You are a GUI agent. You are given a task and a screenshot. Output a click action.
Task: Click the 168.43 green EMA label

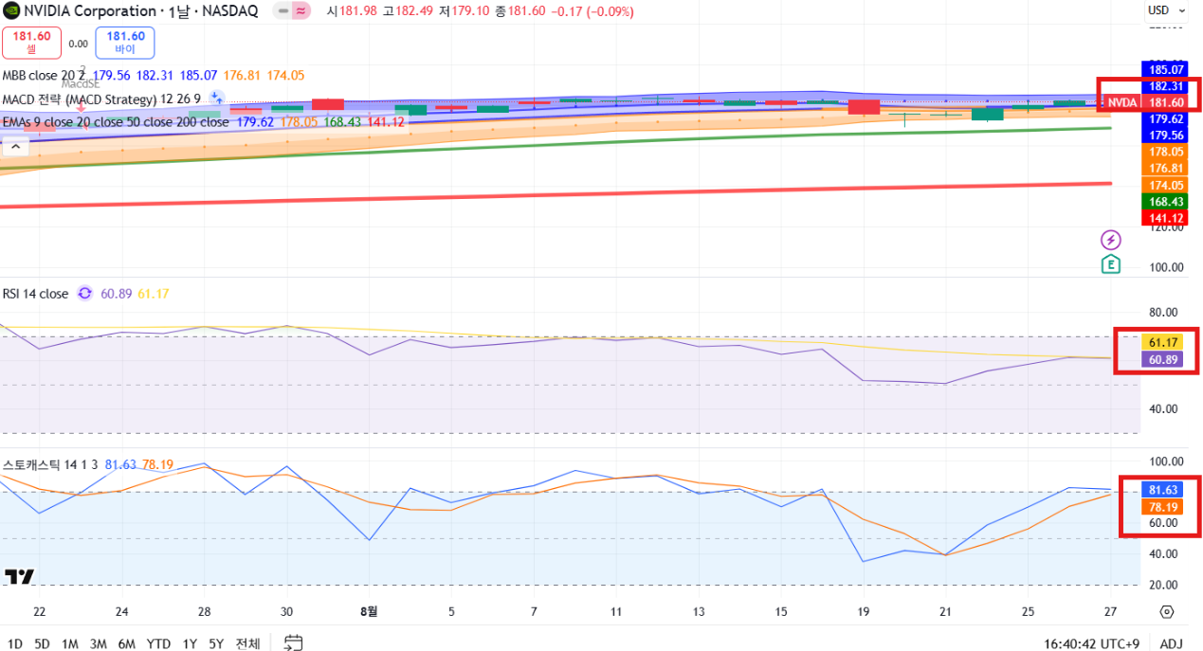pyautogui.click(x=1166, y=202)
